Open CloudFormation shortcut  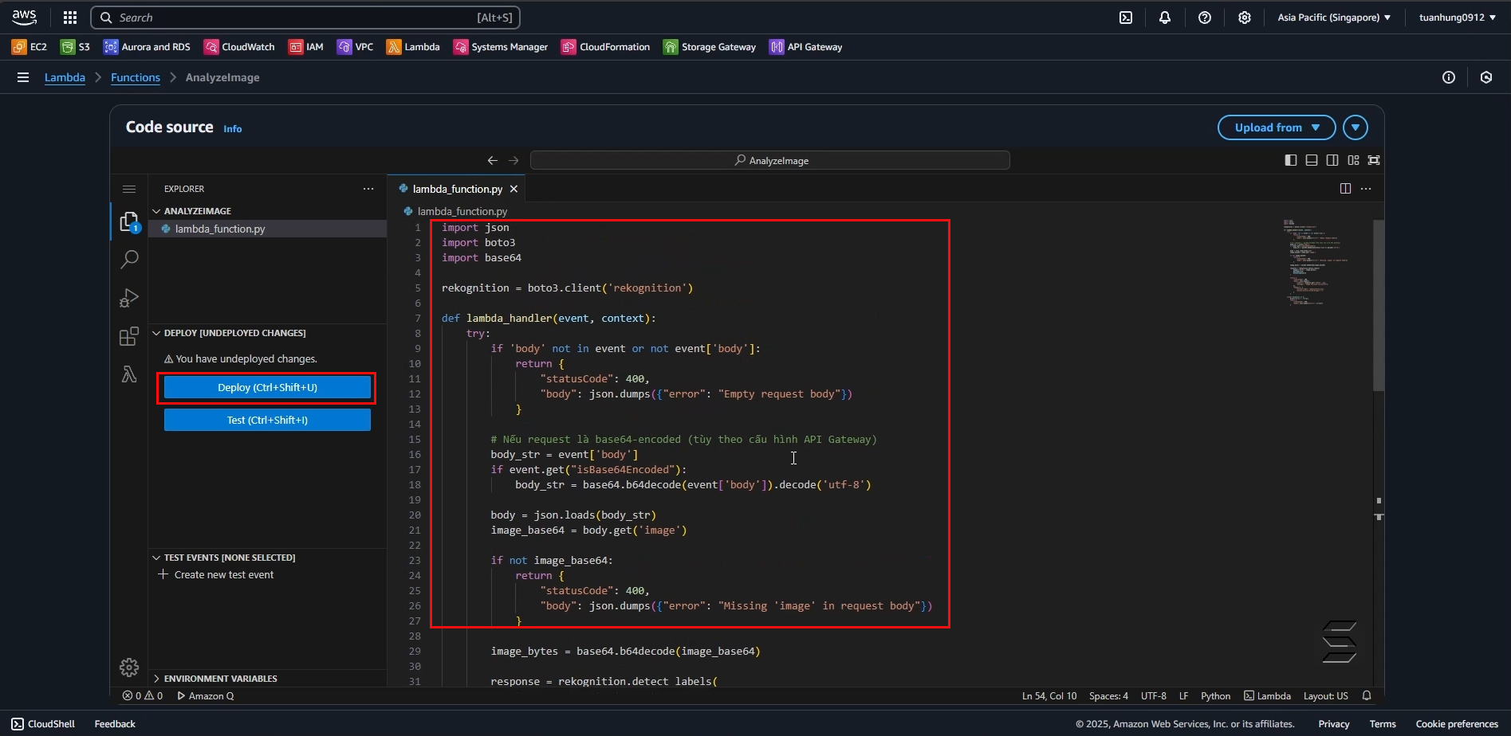click(x=606, y=47)
